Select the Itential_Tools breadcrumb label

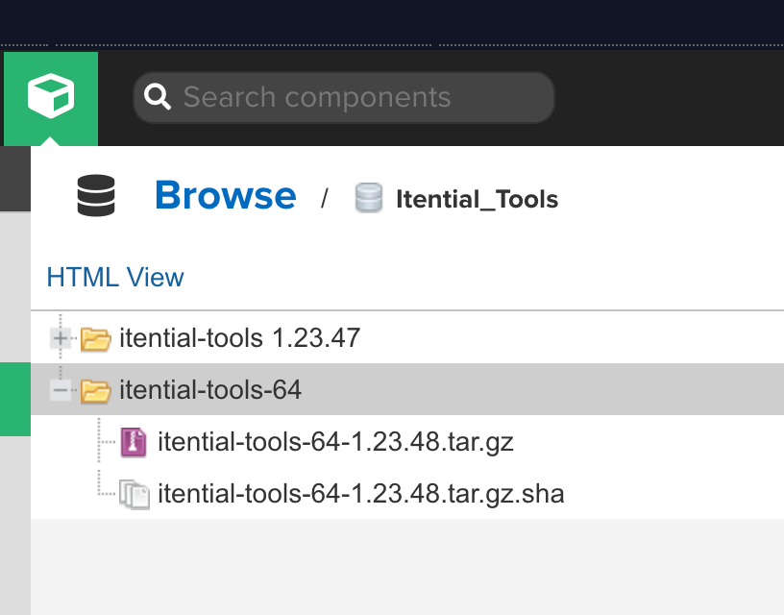click(477, 199)
